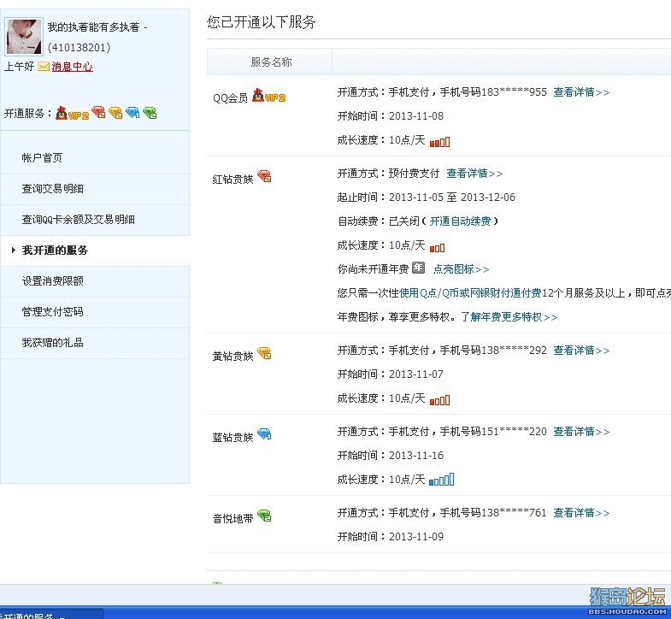Screen dimensions: 671x619
Task: Click 红钻贵族 growth speed bar indicator
Action: 437,248
